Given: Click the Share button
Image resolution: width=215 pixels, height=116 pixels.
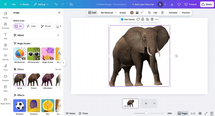Looking at the screenshot, I should coord(207,4).
